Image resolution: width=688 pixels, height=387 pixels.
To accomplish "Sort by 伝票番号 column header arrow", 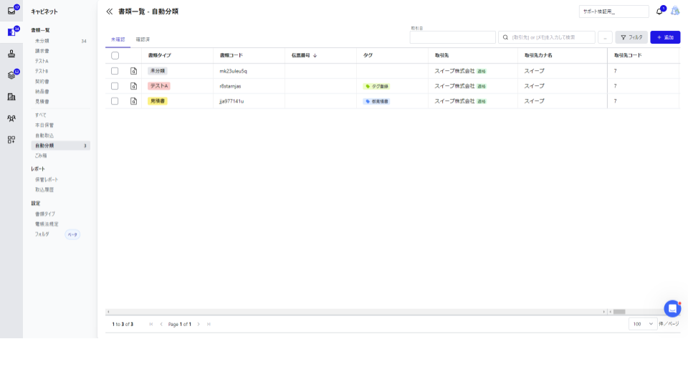I will coord(315,56).
